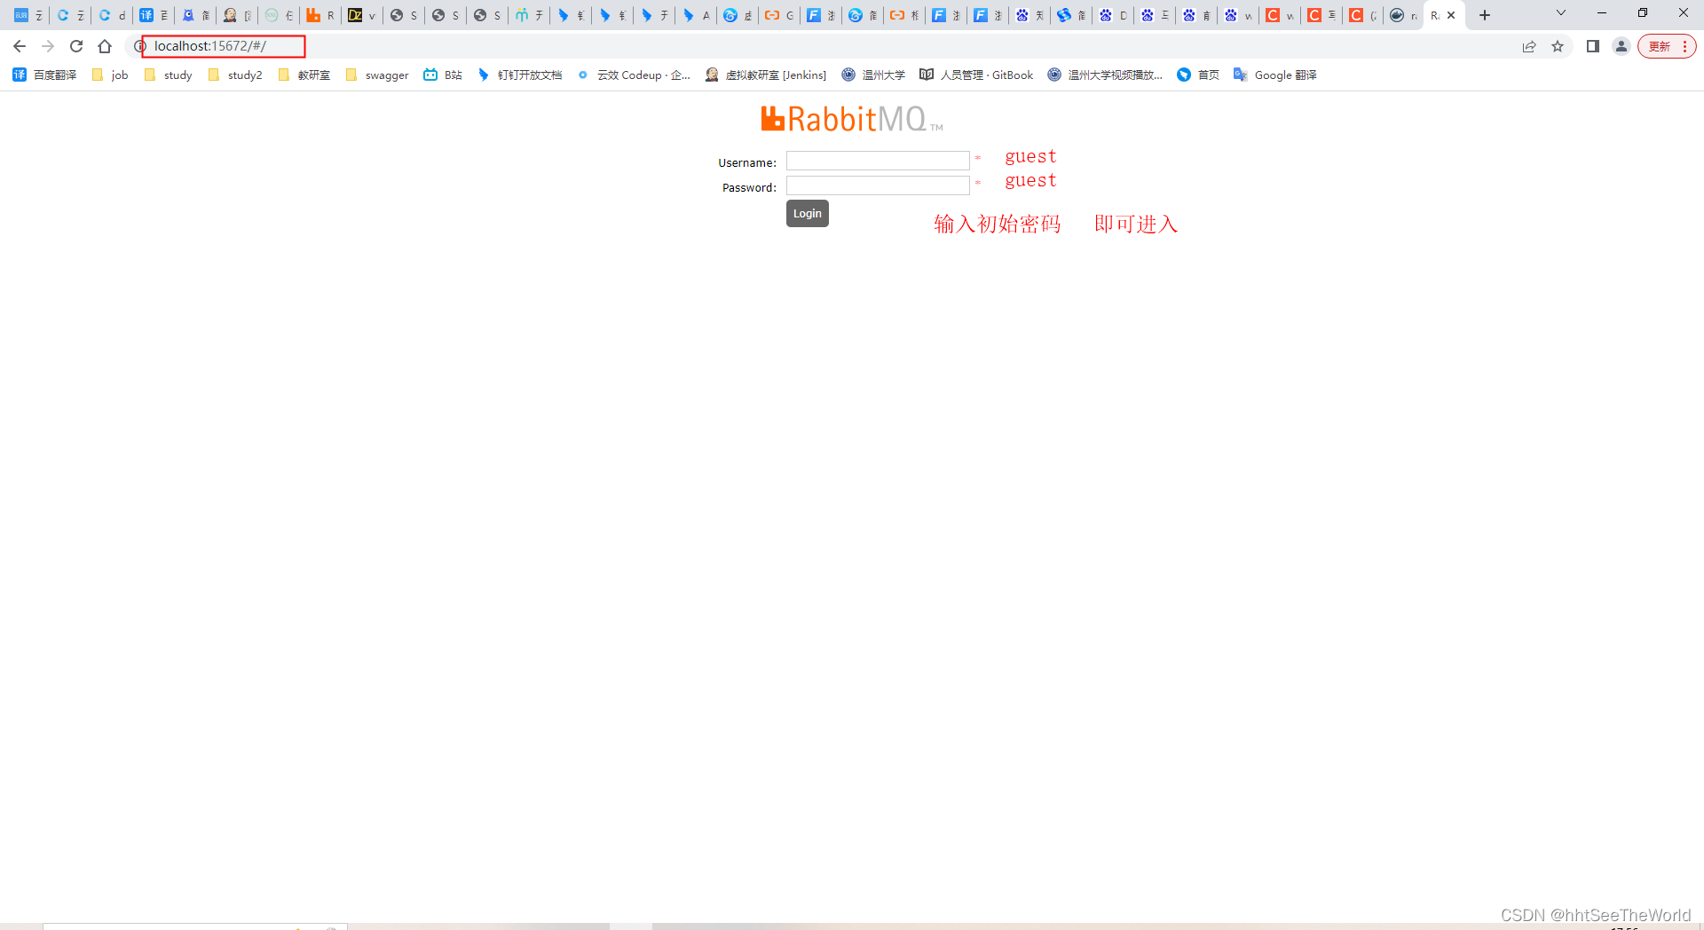Open the 虚拟教研室 [Jenkins] bookmark
Screen dimensions: 1704x930
(x=766, y=75)
